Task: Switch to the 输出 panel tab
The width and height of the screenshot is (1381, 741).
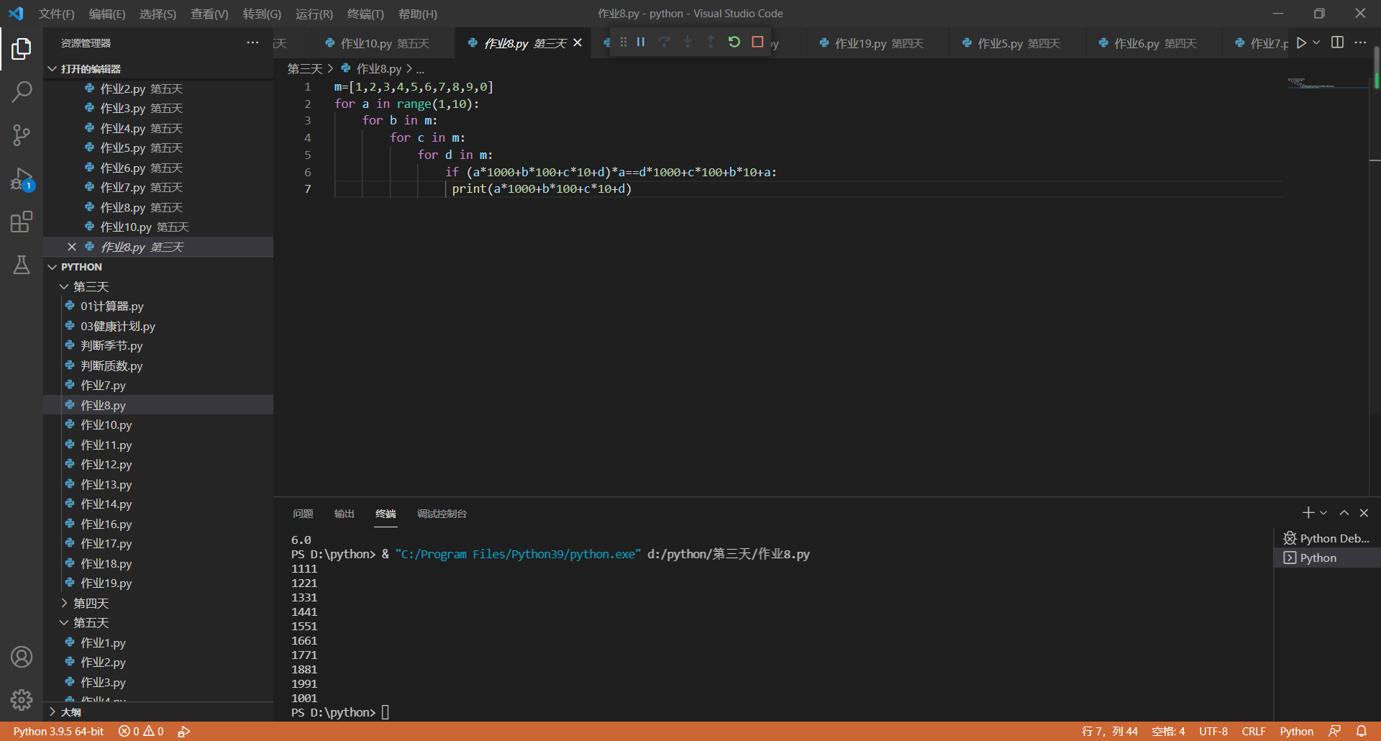Action: point(344,514)
